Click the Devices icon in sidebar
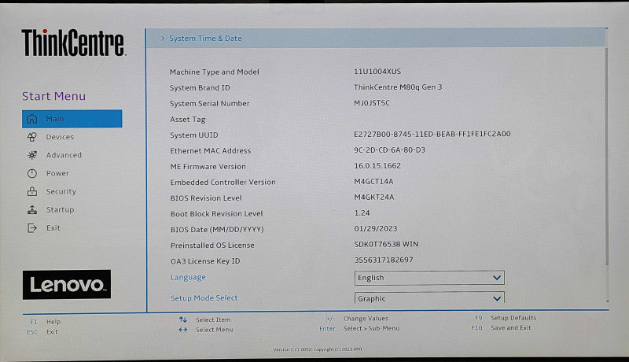Screen dimensions: 629x362 (31, 137)
